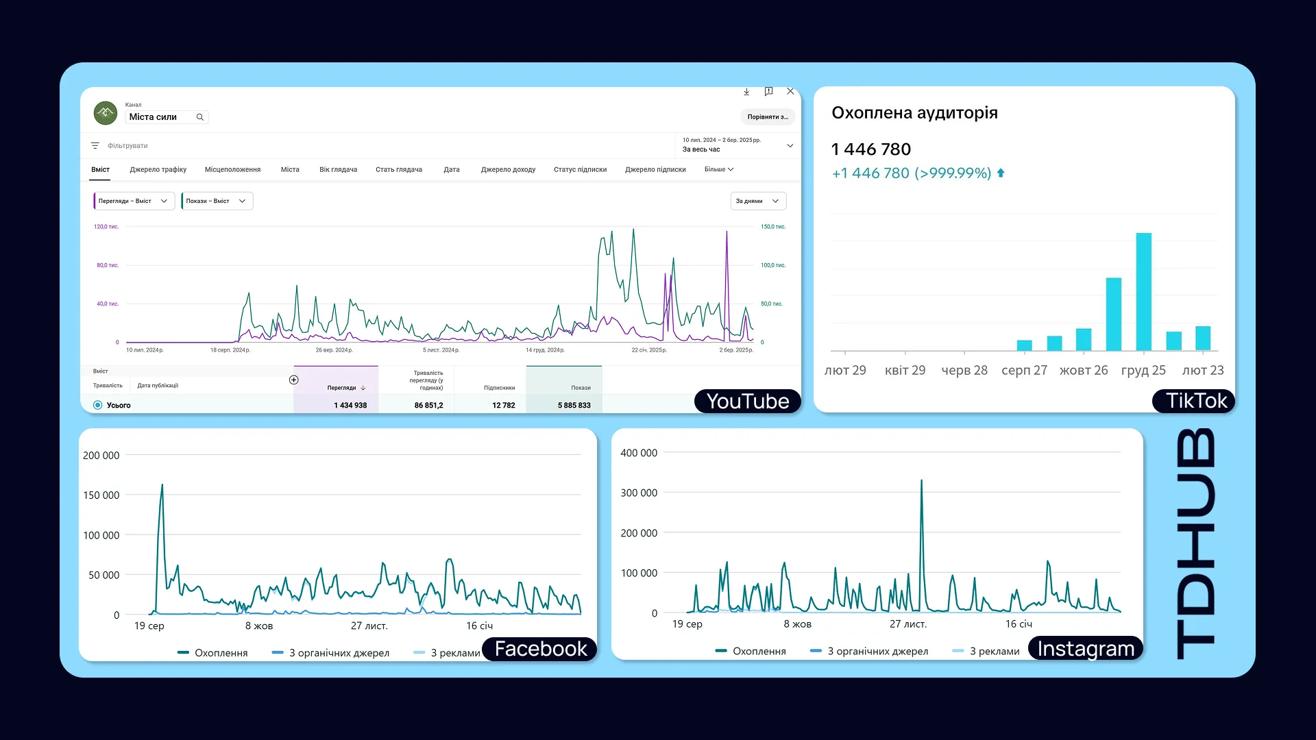Expand the Більше tabs menu
The height and width of the screenshot is (740, 1316).
718,169
